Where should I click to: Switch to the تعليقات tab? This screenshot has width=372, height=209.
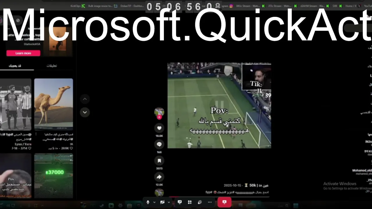52,66
